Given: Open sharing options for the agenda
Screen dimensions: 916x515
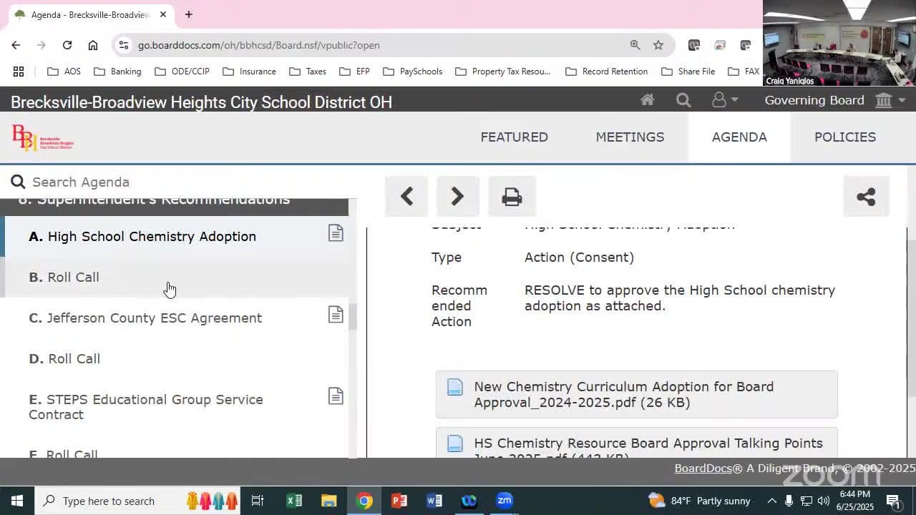Looking at the screenshot, I should pyautogui.click(x=866, y=196).
